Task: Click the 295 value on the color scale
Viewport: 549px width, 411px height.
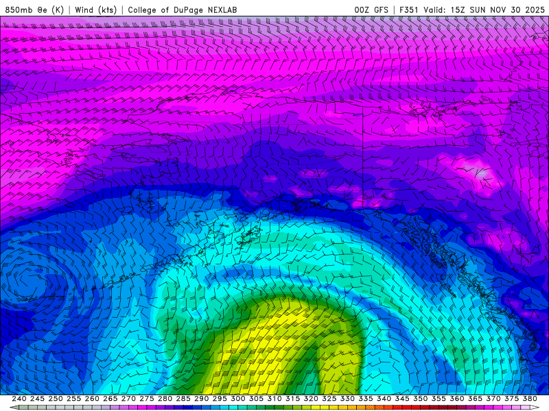Action: tap(220, 399)
